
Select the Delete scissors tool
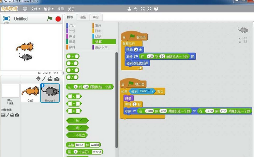tap(136, 9)
